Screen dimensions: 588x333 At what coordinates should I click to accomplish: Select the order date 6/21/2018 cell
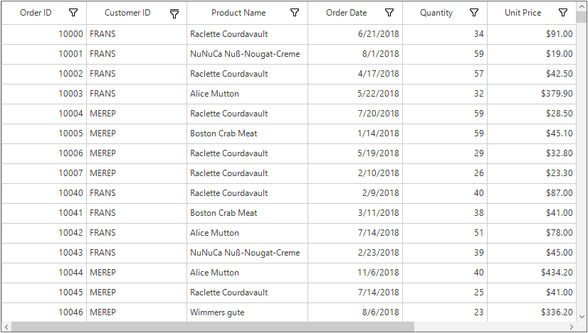(x=355, y=34)
